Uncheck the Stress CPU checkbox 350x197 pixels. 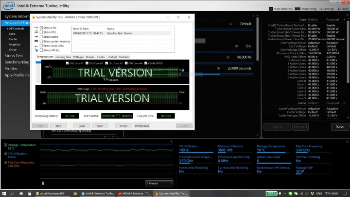tap(41, 28)
